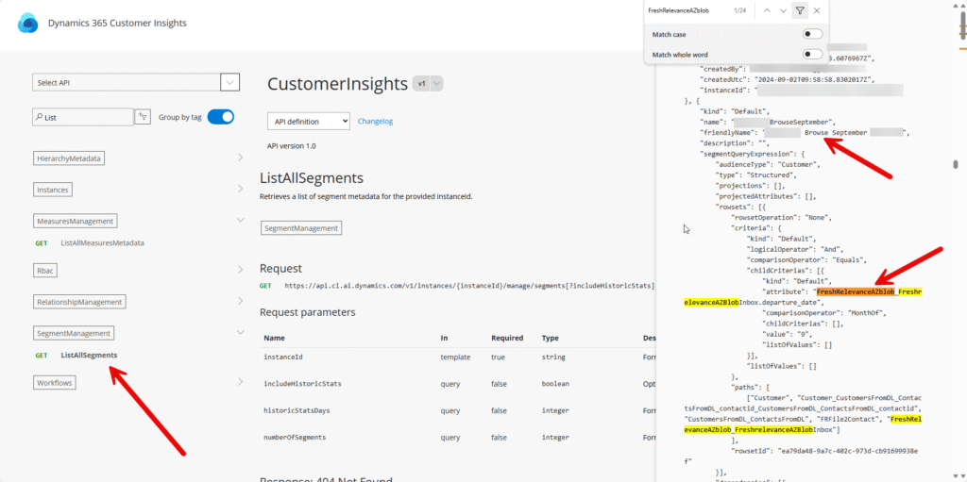Expand the RelationshipManagement group

click(240, 302)
